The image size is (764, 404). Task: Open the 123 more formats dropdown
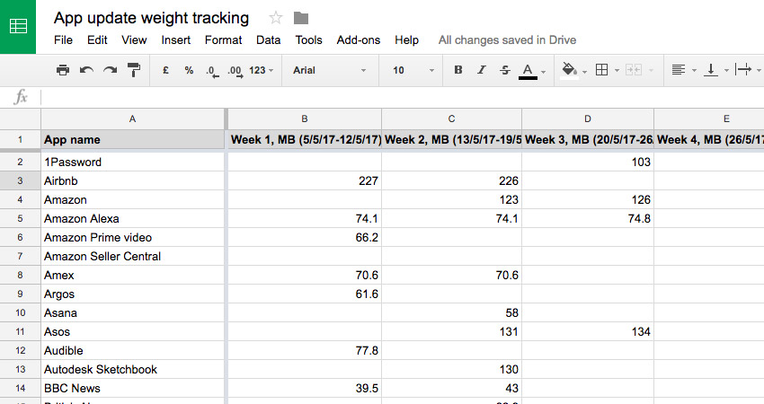click(x=262, y=70)
